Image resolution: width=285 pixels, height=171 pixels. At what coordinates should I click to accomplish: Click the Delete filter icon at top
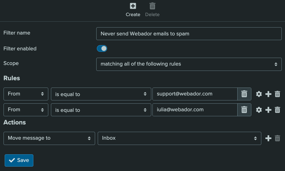[x=152, y=6]
